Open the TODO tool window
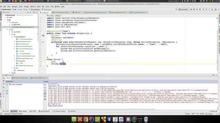220x123 pixels. click(x=33, y=111)
